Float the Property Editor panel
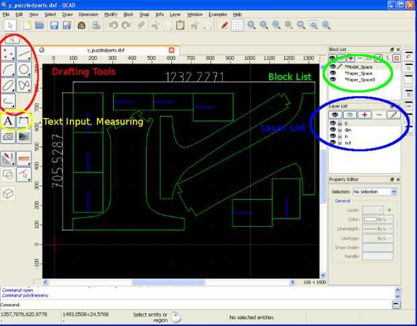This screenshot has height=326, width=417. 392,180
